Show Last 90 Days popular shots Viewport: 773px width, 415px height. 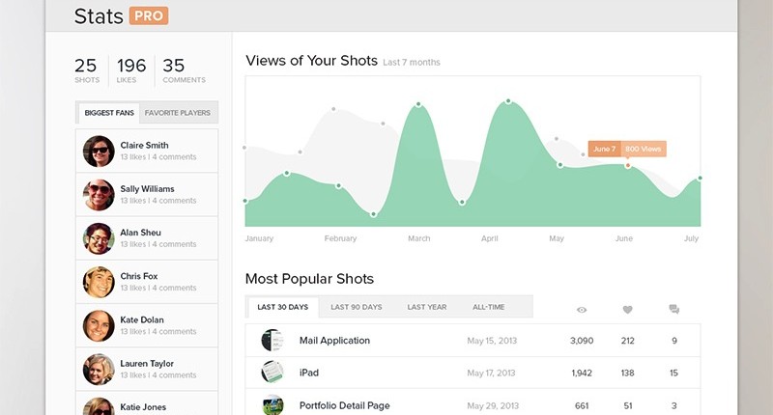356,307
